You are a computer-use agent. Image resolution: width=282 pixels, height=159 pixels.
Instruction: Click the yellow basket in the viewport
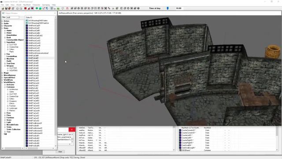click(273, 52)
